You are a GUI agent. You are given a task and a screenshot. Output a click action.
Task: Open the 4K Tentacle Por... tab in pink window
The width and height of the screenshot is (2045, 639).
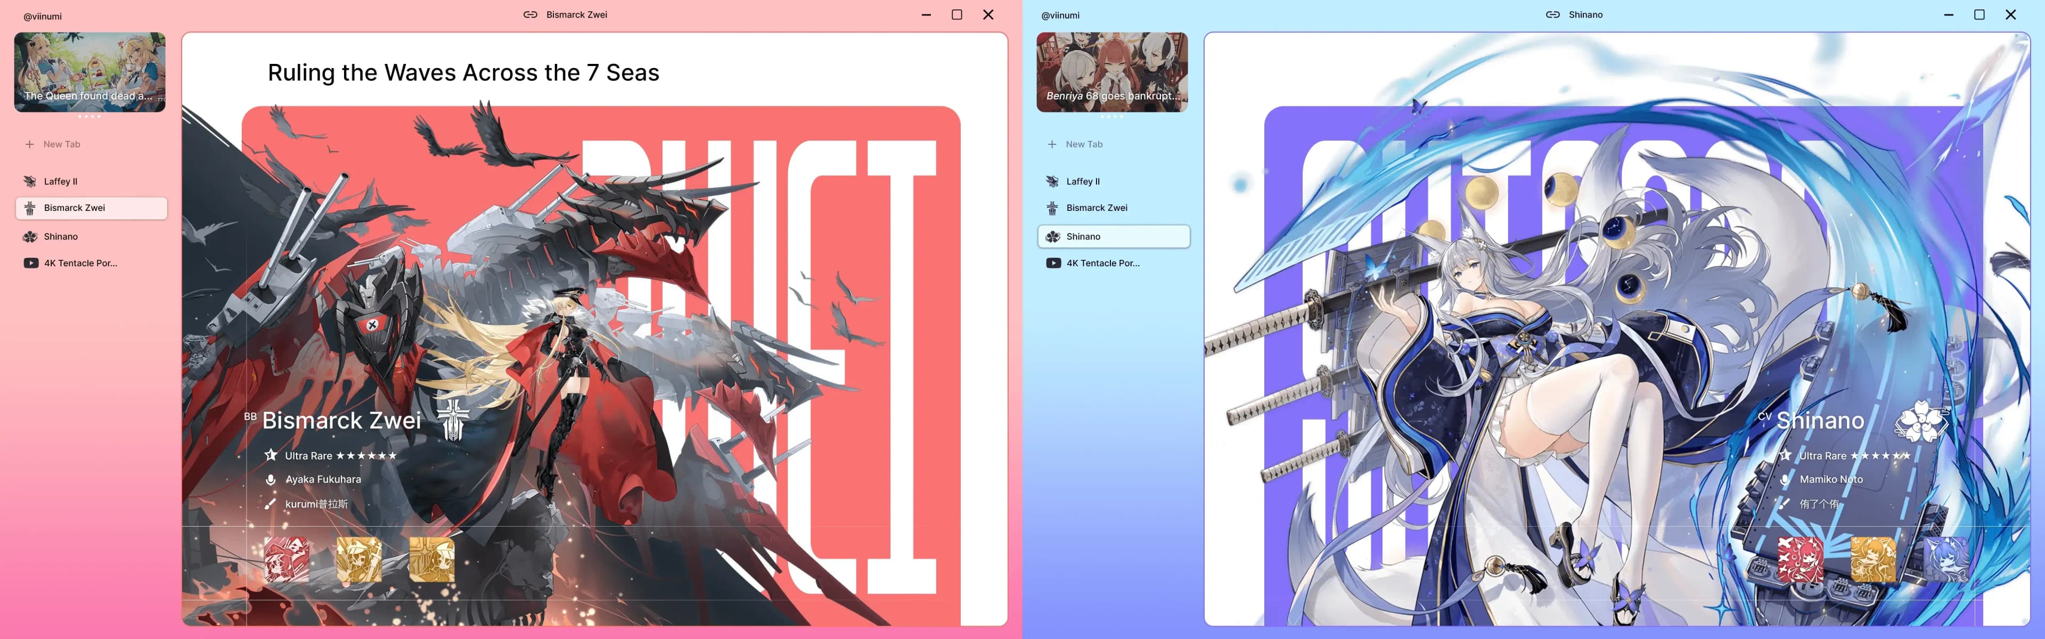91,264
